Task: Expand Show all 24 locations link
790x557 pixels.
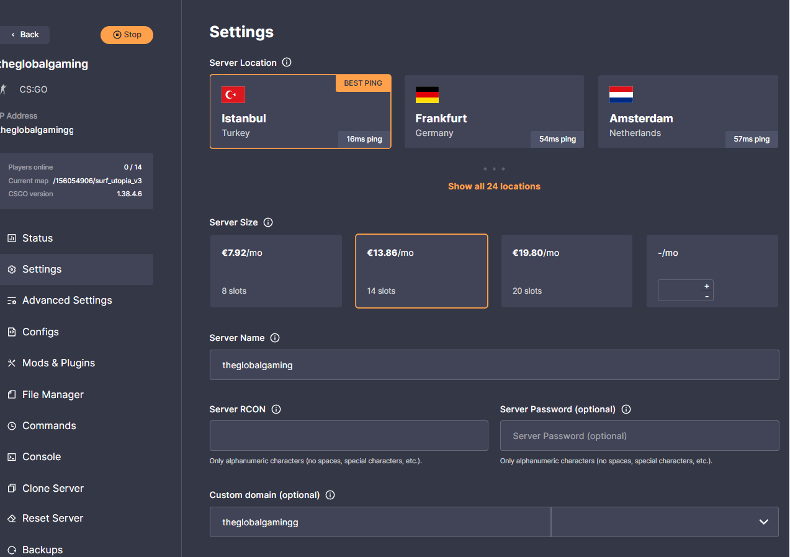Action: pyautogui.click(x=494, y=186)
